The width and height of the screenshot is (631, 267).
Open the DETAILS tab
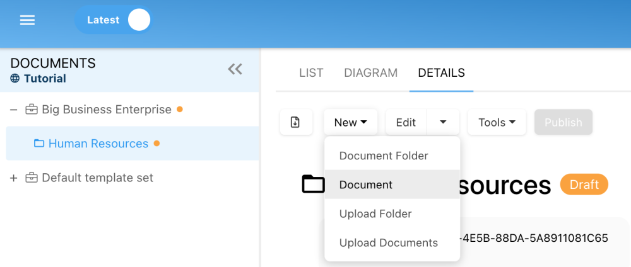tap(441, 73)
